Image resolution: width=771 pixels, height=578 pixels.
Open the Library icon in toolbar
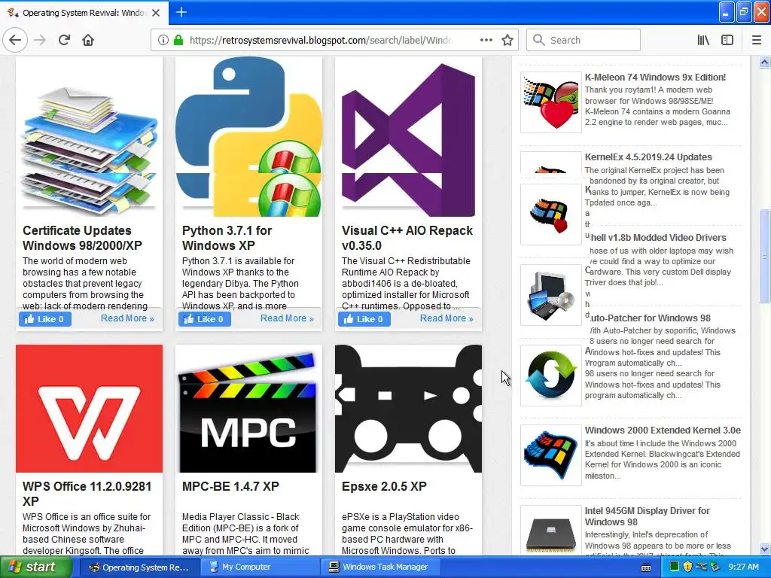pyautogui.click(x=703, y=40)
